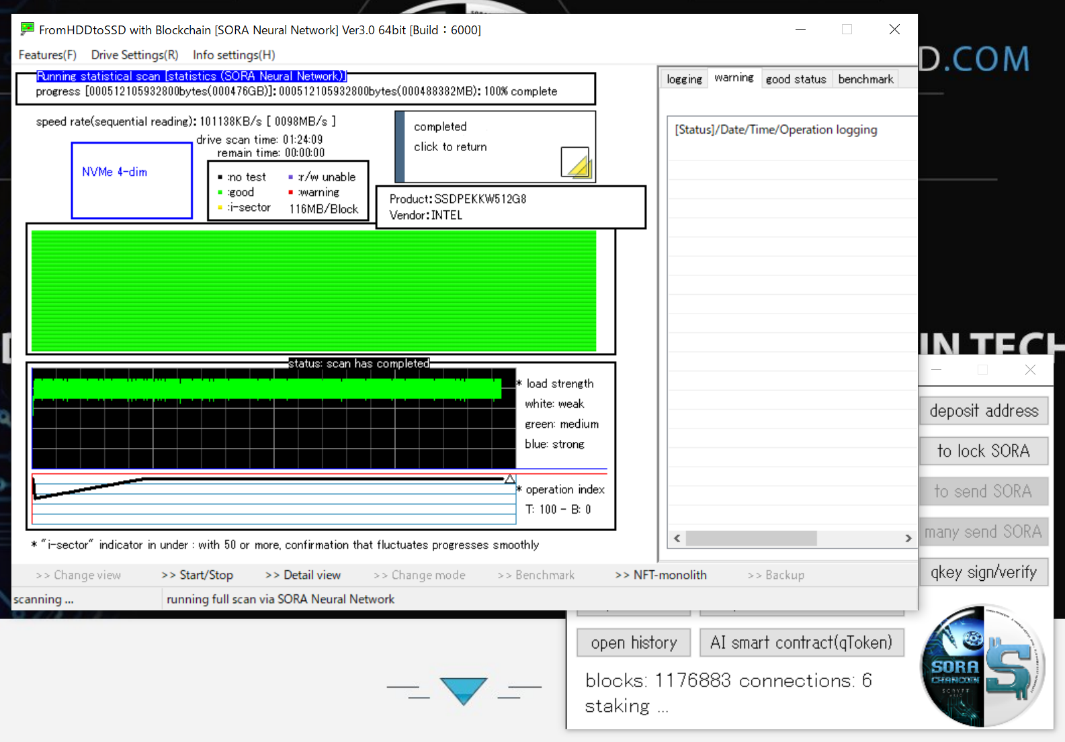Screen dimensions: 1065x742
Task: Click the Change mode button
Action: click(420, 575)
